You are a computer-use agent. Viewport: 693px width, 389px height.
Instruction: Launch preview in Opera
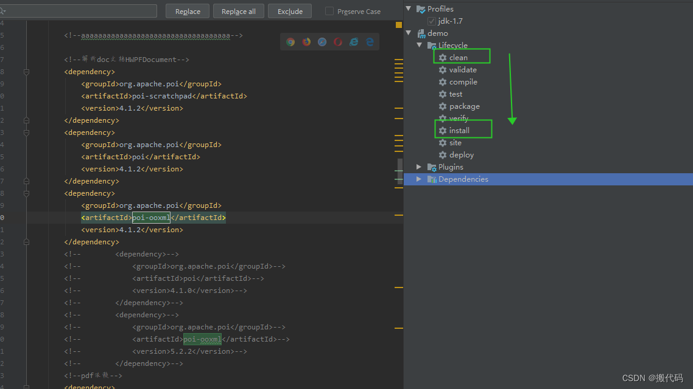338,42
